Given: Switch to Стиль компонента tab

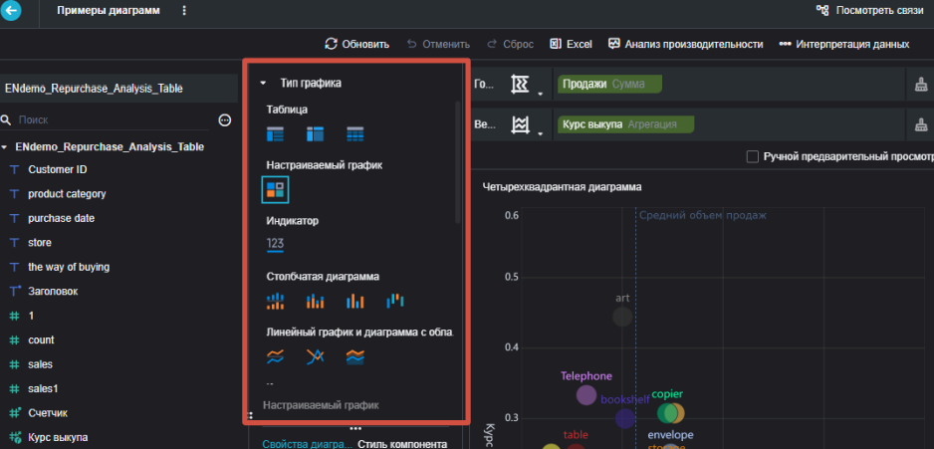Looking at the screenshot, I should point(402,444).
